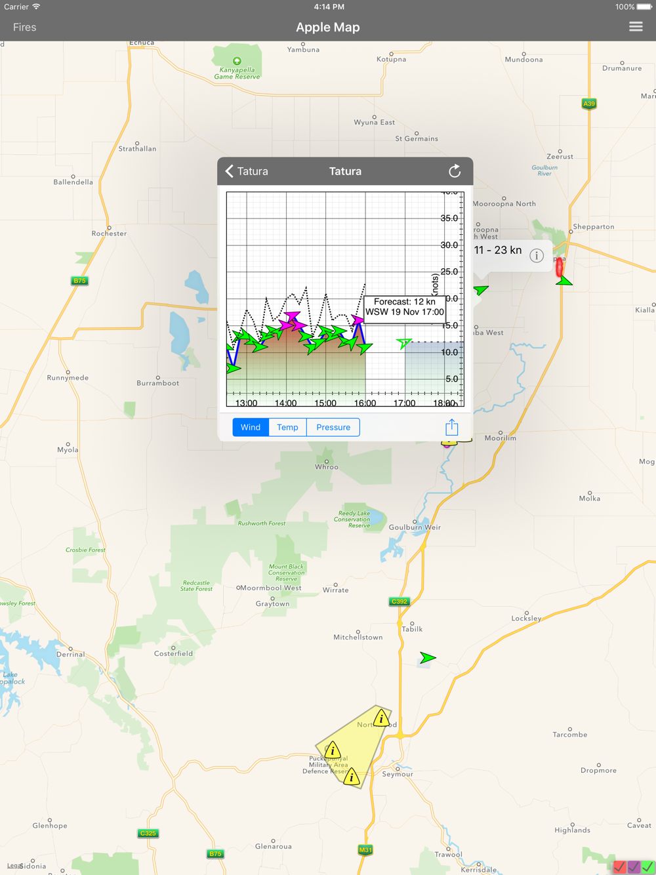This screenshot has width=656, height=875.
Task: Tap the Locksley map label
Action: click(x=526, y=619)
